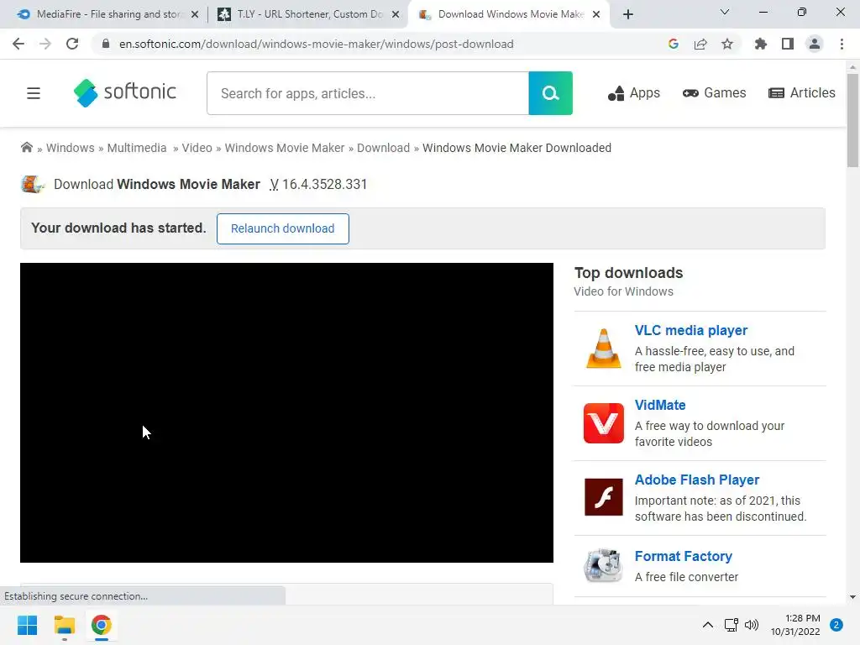Open a new browser tab
860x645 pixels.
tap(628, 14)
